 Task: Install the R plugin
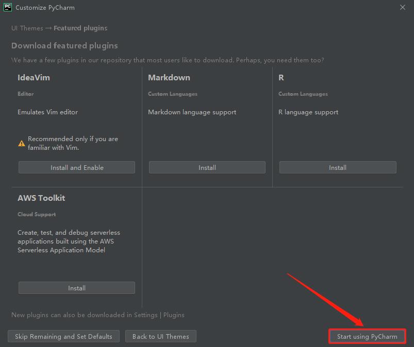[337, 167]
